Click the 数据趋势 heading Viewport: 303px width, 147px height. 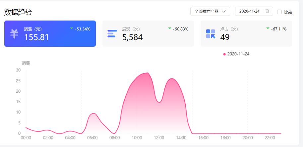(18, 12)
